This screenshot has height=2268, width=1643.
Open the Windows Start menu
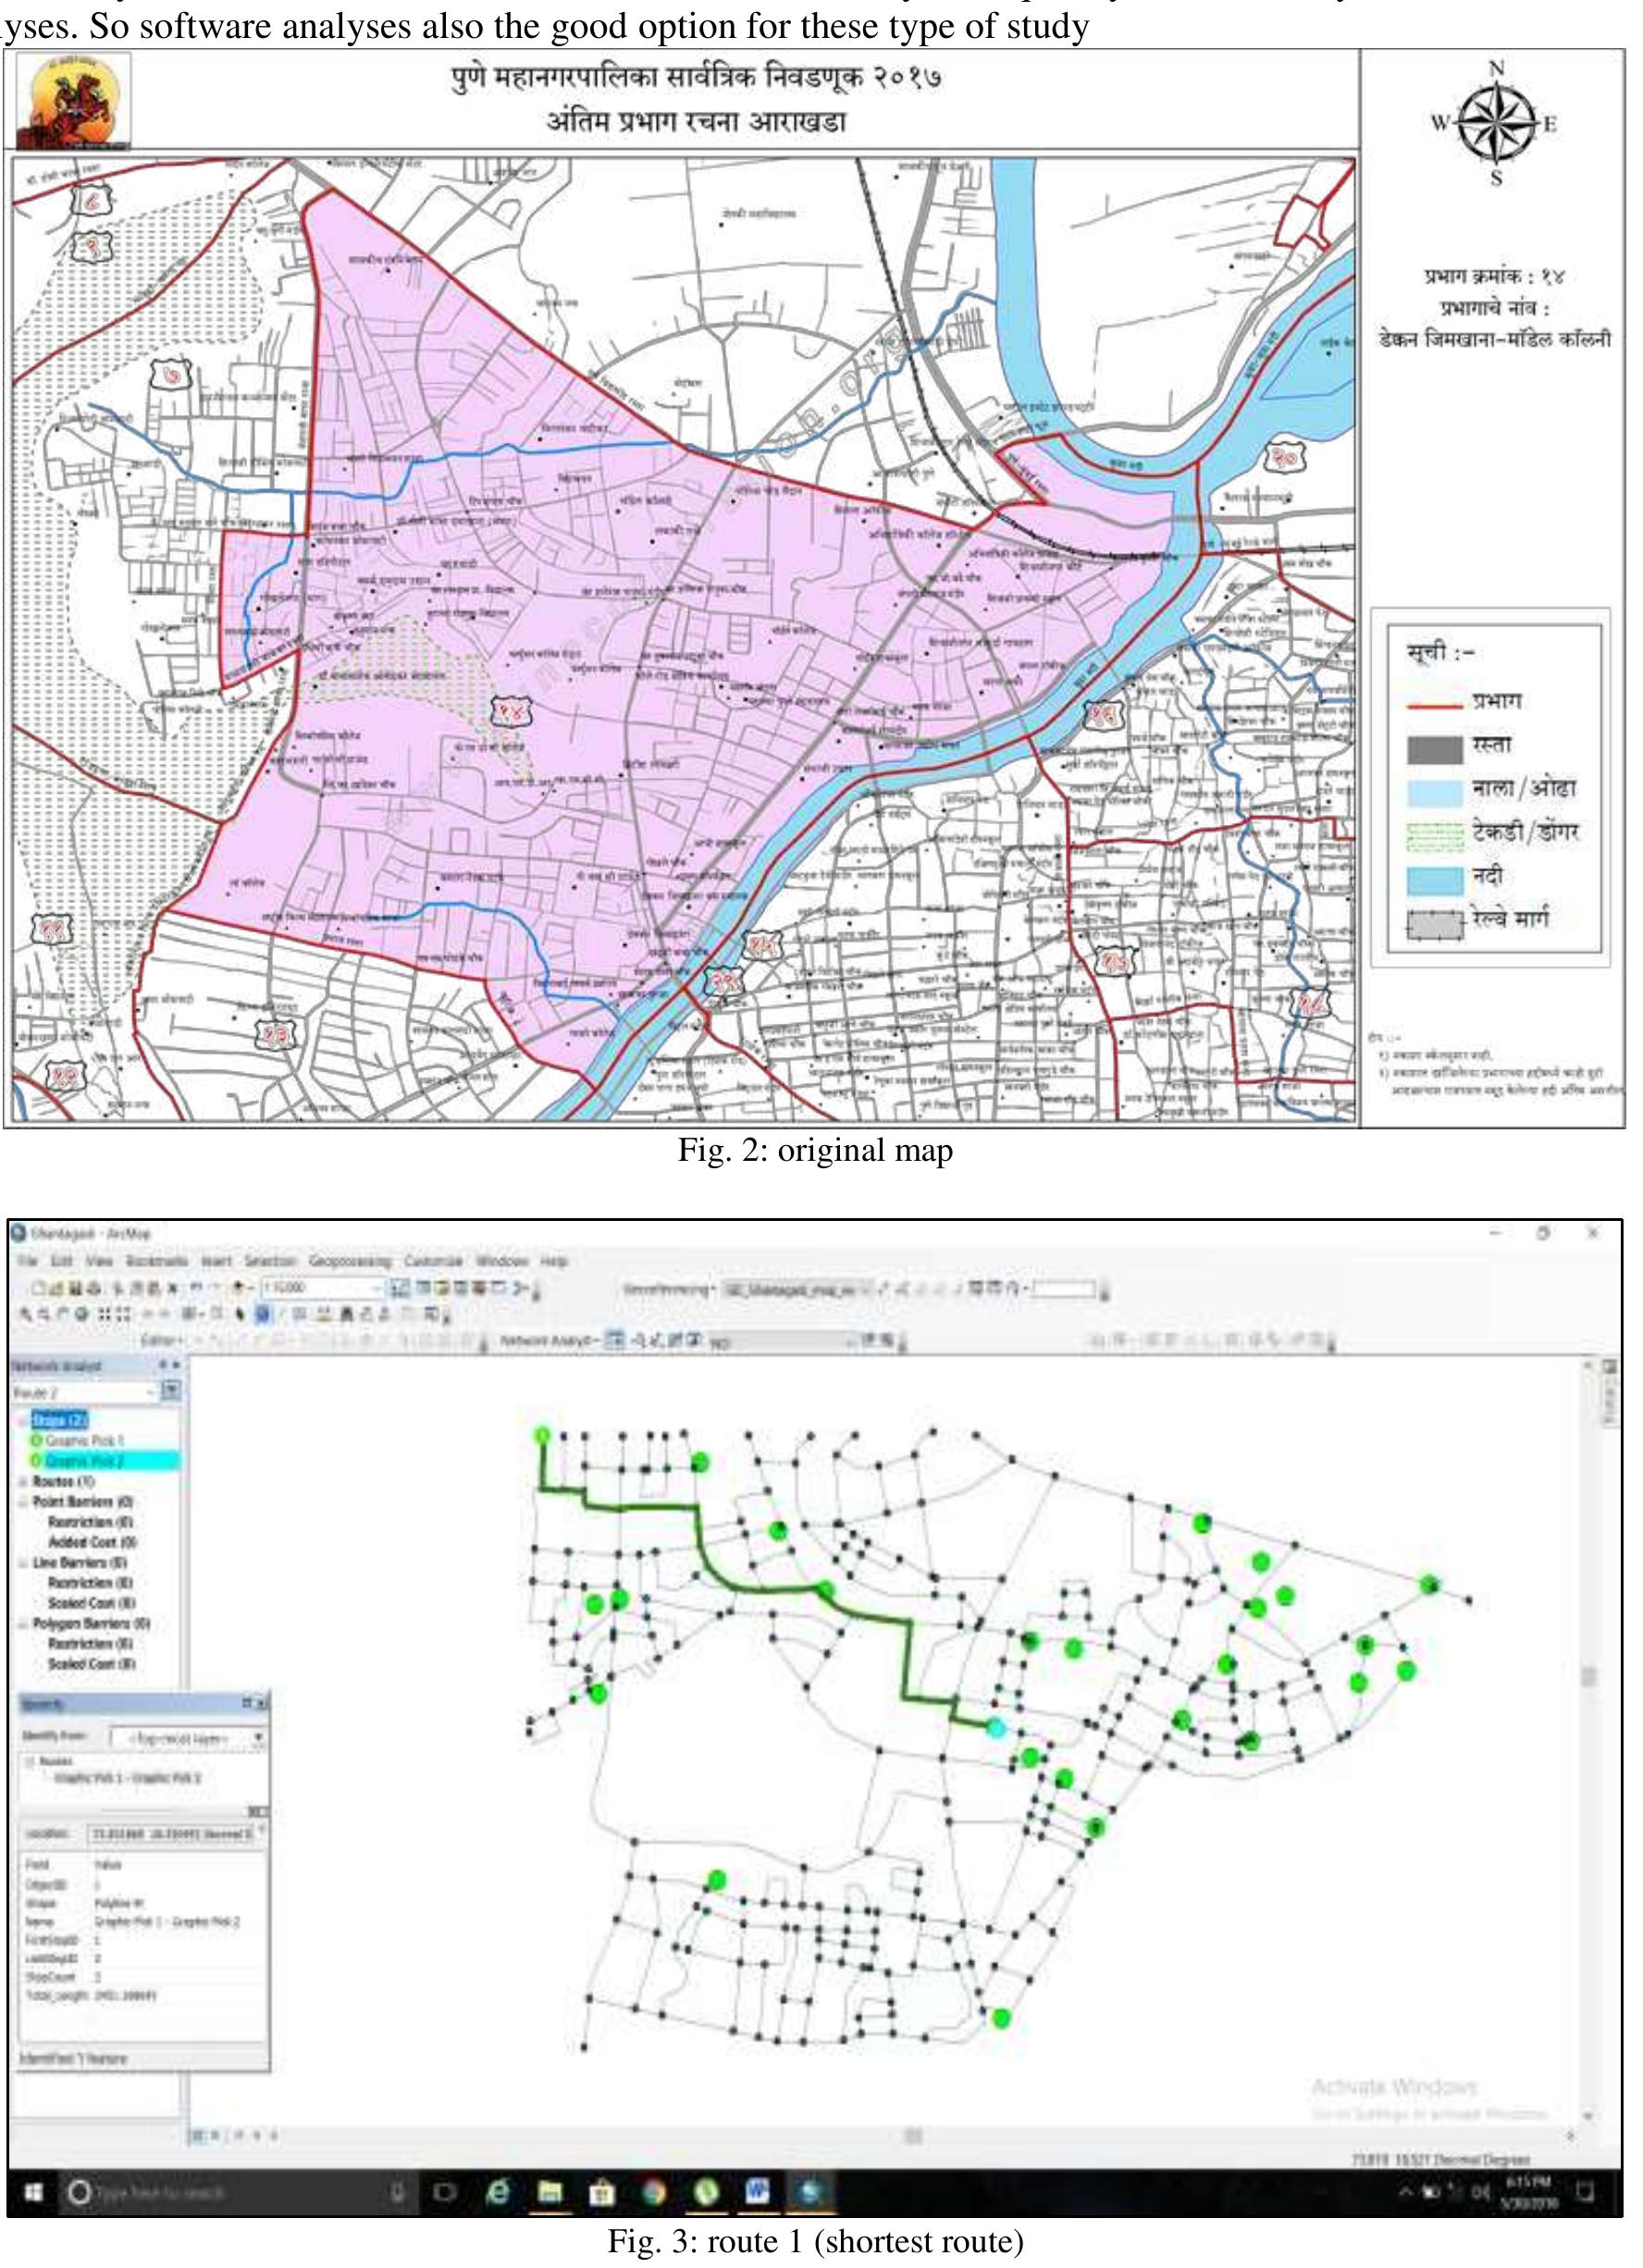coord(33,2192)
